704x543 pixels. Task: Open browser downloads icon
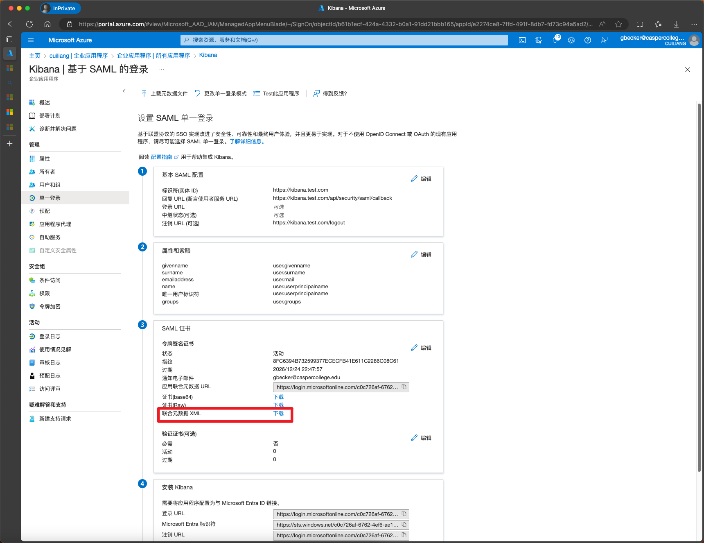(x=676, y=24)
